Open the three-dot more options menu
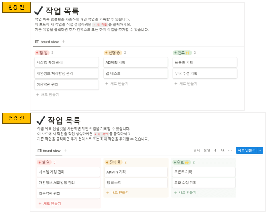This screenshot has height=213, width=271. [x=230, y=150]
